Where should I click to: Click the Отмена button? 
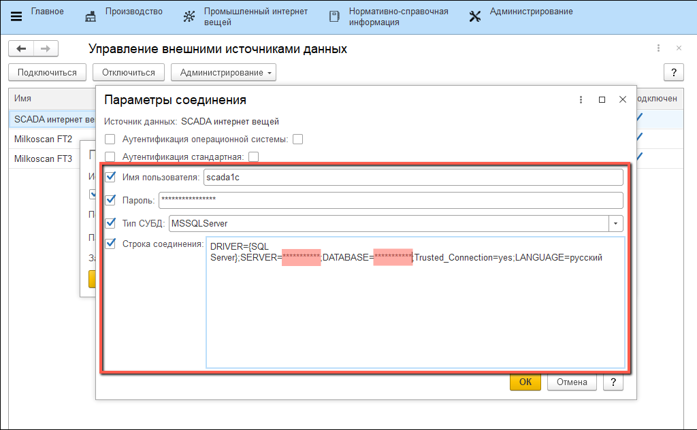[x=572, y=382]
